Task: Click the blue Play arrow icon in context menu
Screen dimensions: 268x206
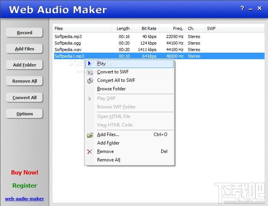Action: tap(89, 63)
